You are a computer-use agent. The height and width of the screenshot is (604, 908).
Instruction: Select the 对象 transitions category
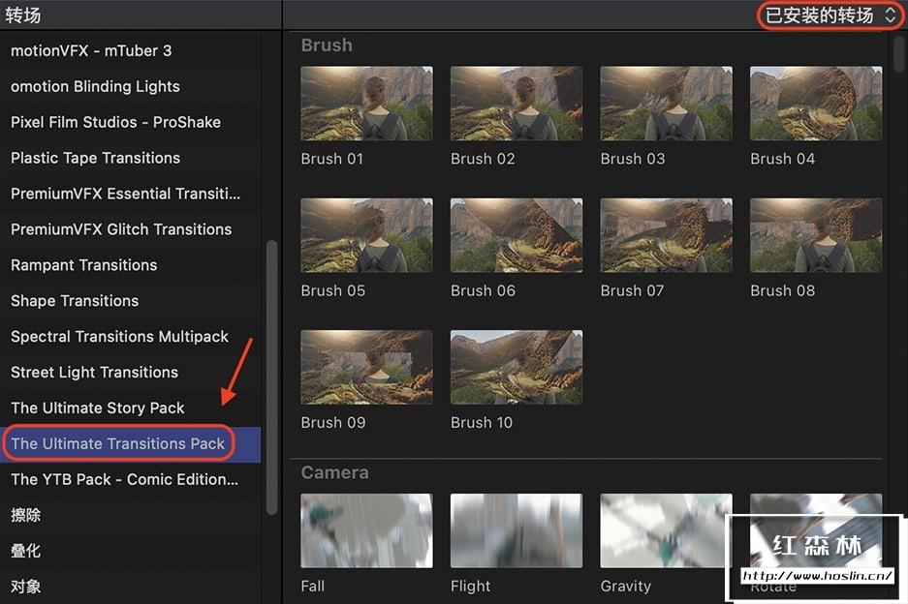click(x=130, y=587)
